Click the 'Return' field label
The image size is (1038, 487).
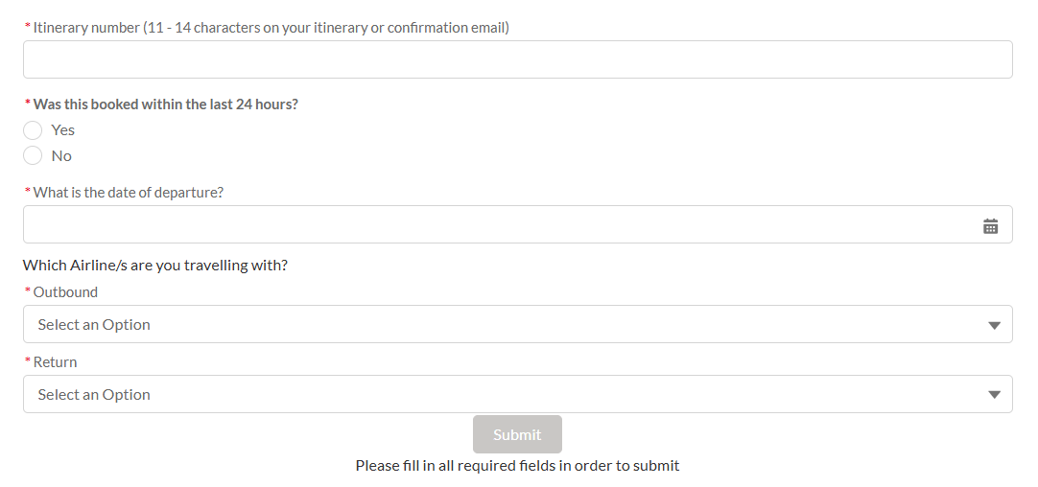(x=55, y=362)
